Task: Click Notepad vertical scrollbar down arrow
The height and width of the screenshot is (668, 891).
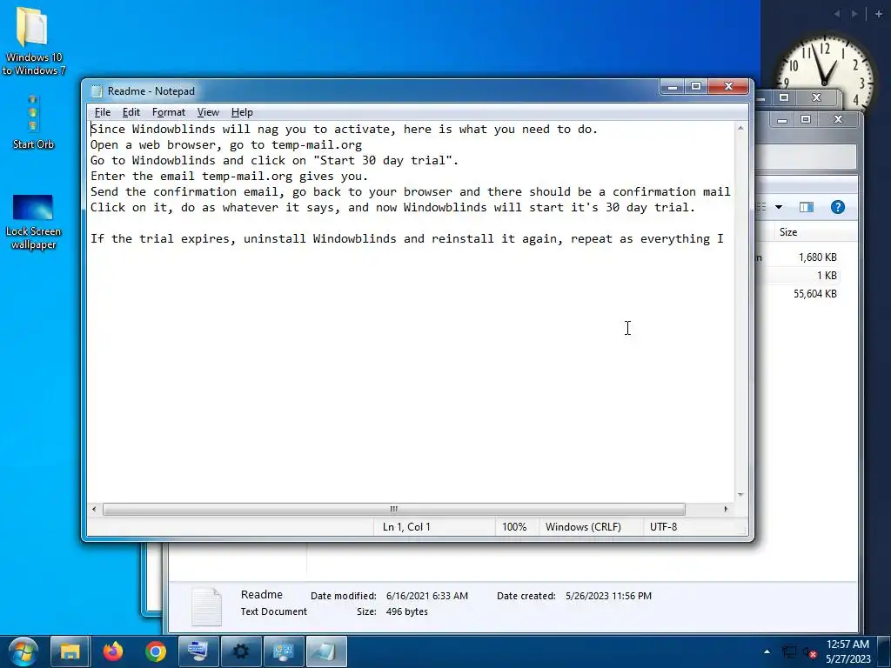Action: (x=740, y=495)
